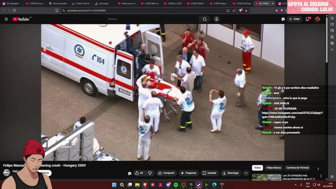Screen dimensions: 336x189
Task: Select the Todos filter chip
Action: click(x=258, y=168)
